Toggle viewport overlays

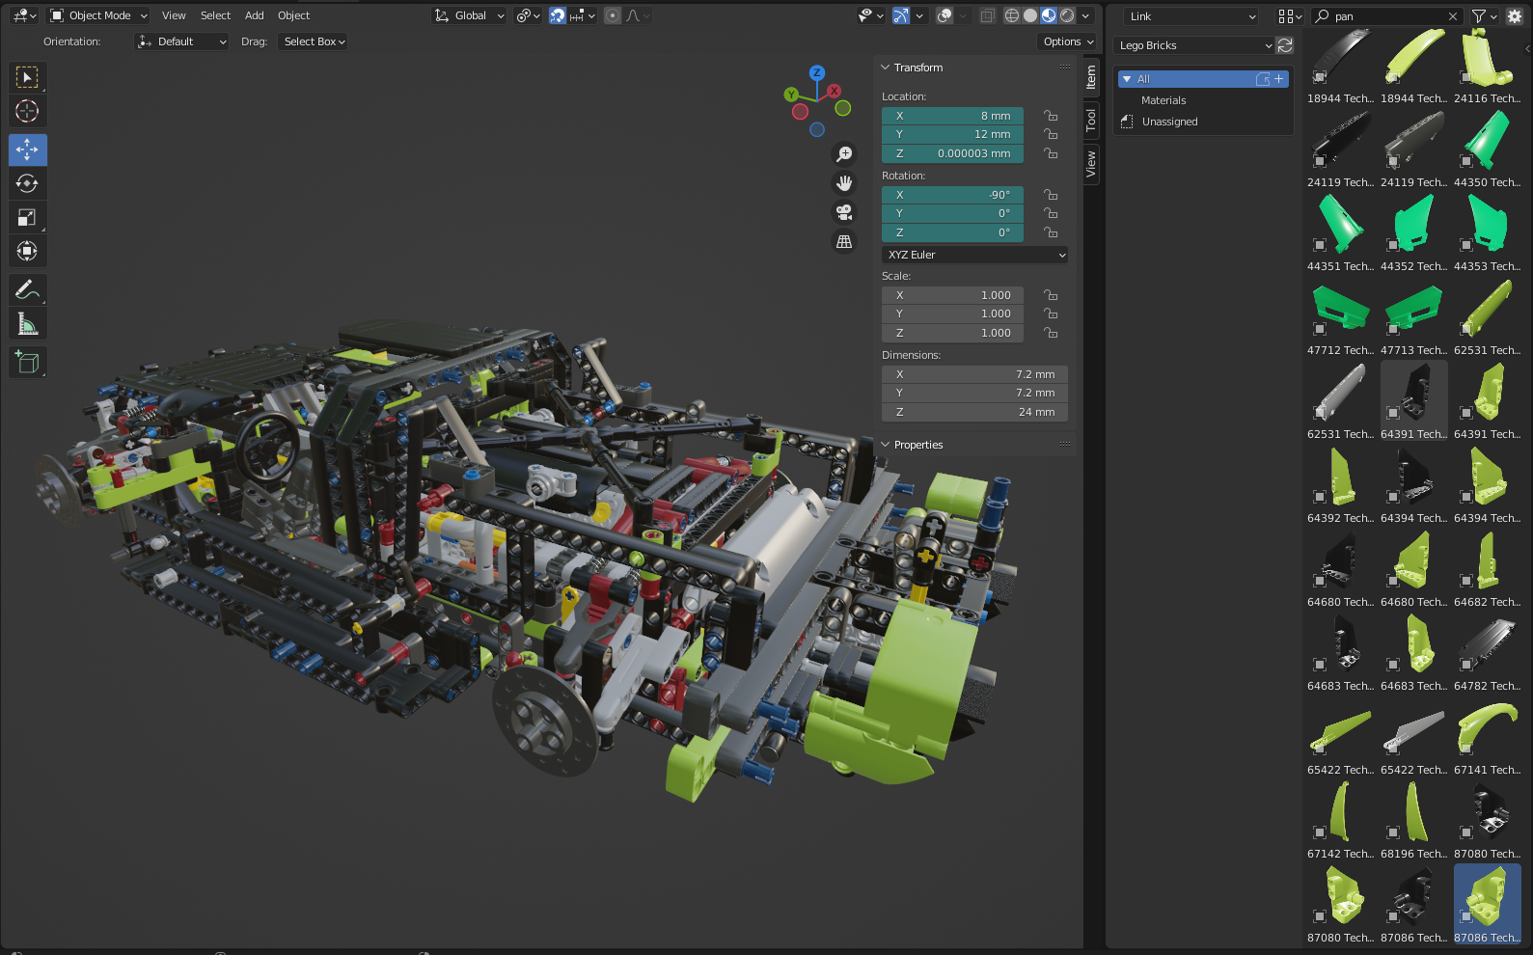point(945,15)
